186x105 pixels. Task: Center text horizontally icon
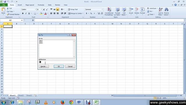tap(54, 13)
